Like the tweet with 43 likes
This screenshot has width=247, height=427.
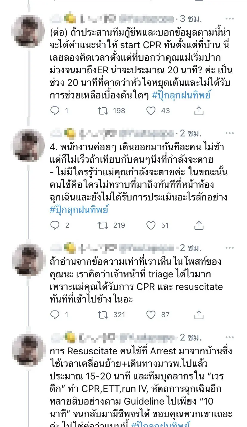coord(151,111)
